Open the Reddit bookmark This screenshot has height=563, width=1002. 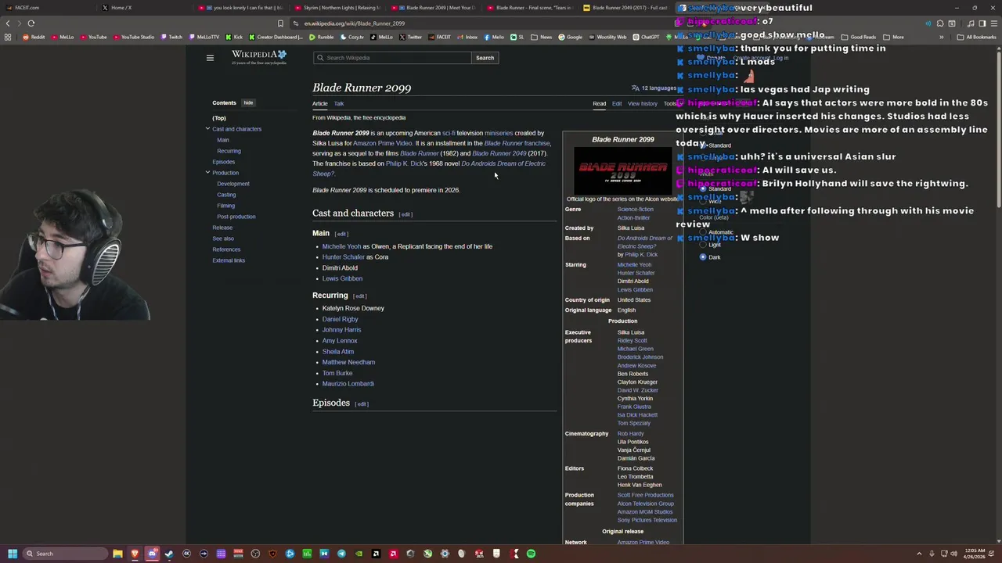click(34, 37)
